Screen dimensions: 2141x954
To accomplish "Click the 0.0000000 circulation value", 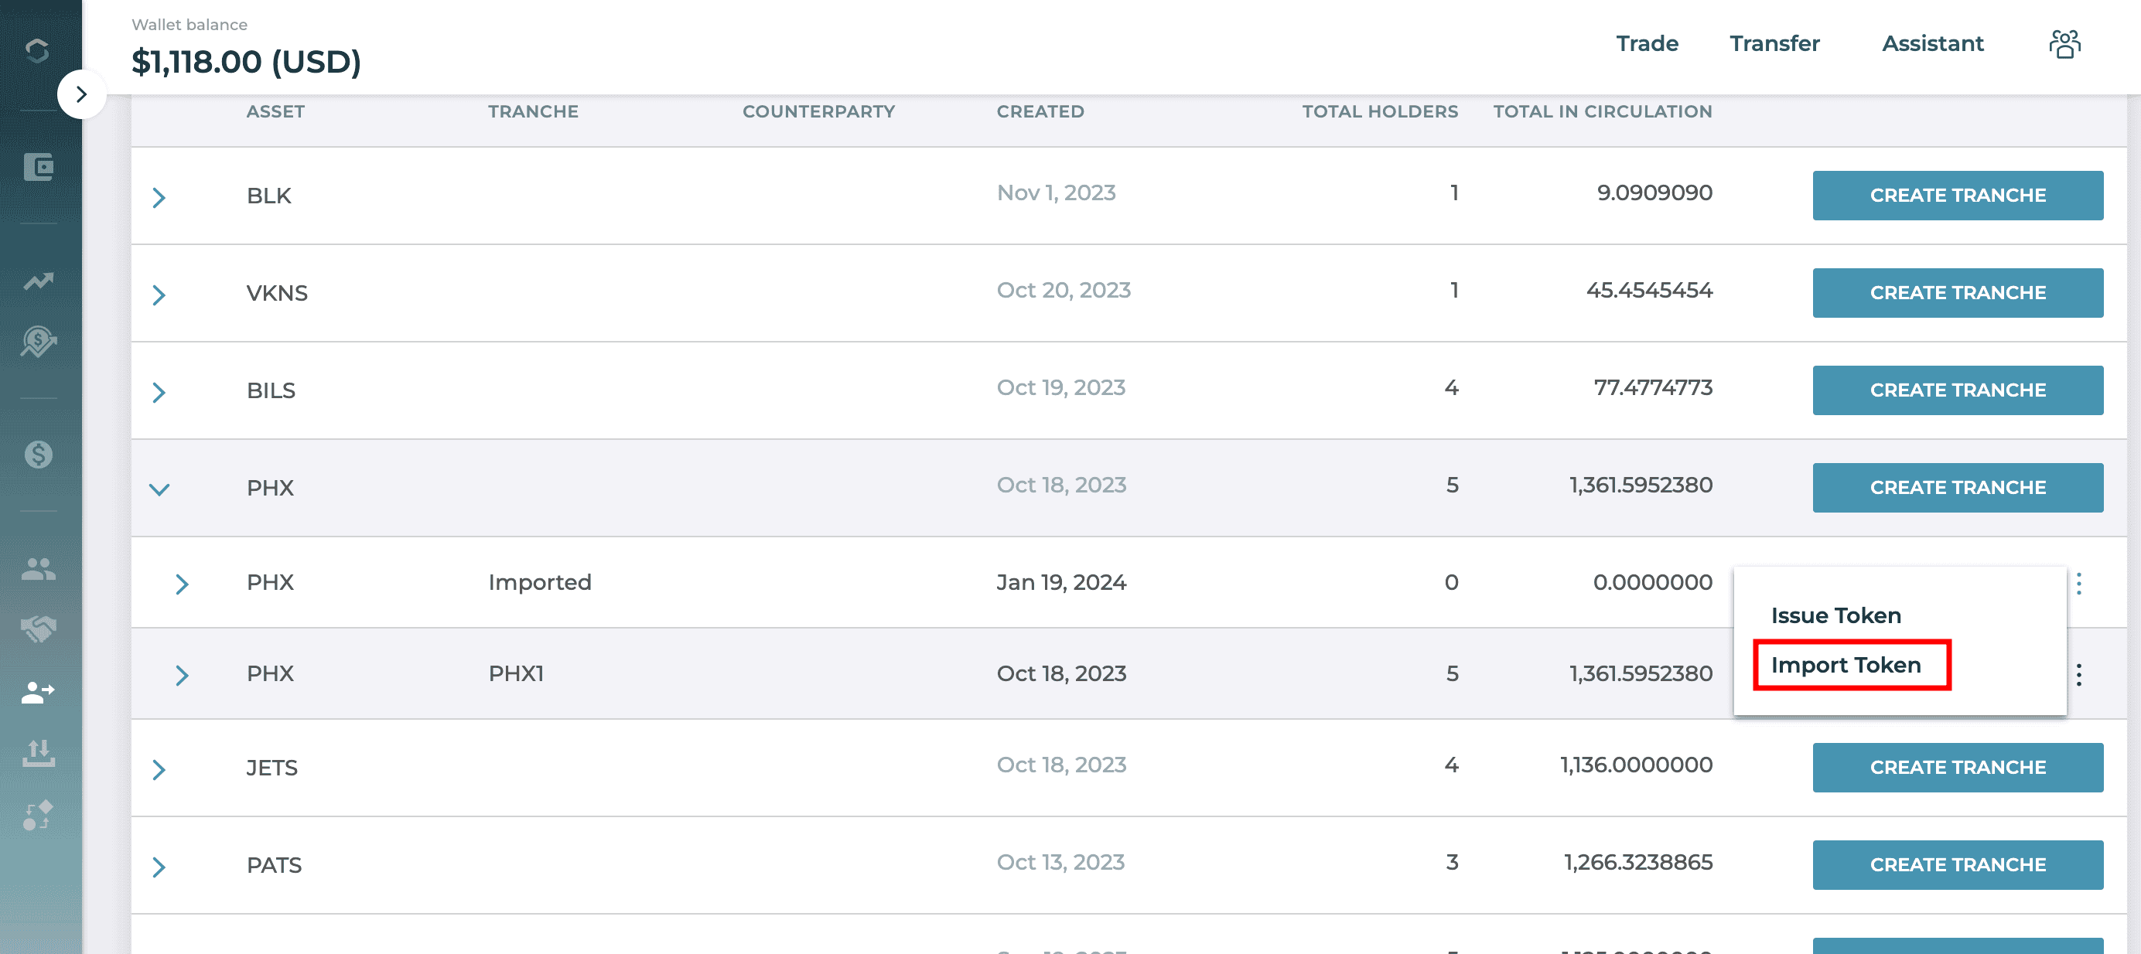I will 1652,583.
